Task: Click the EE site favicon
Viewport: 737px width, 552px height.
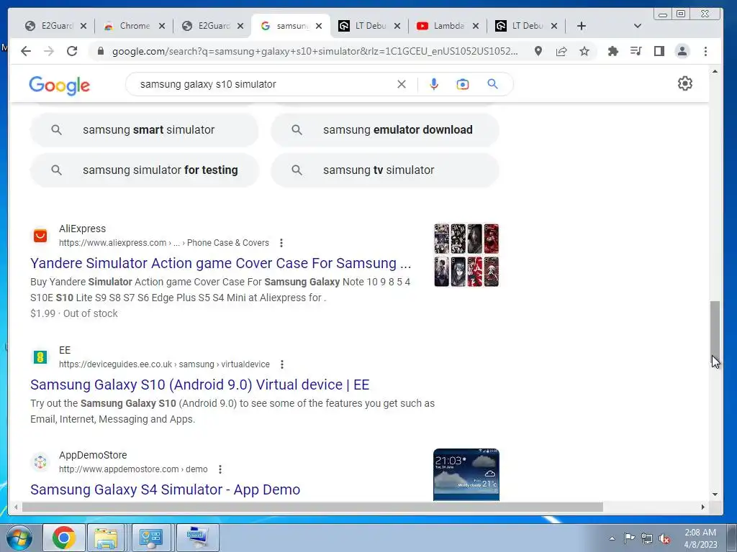Action: click(x=40, y=357)
